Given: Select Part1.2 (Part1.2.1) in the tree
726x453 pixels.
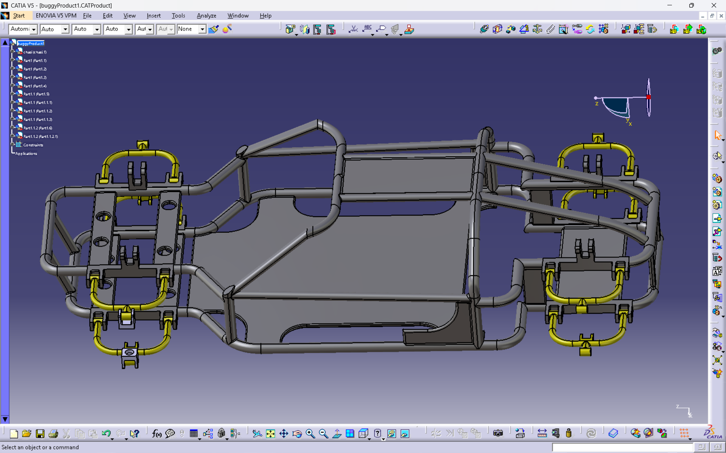Looking at the screenshot, I should [41, 136].
